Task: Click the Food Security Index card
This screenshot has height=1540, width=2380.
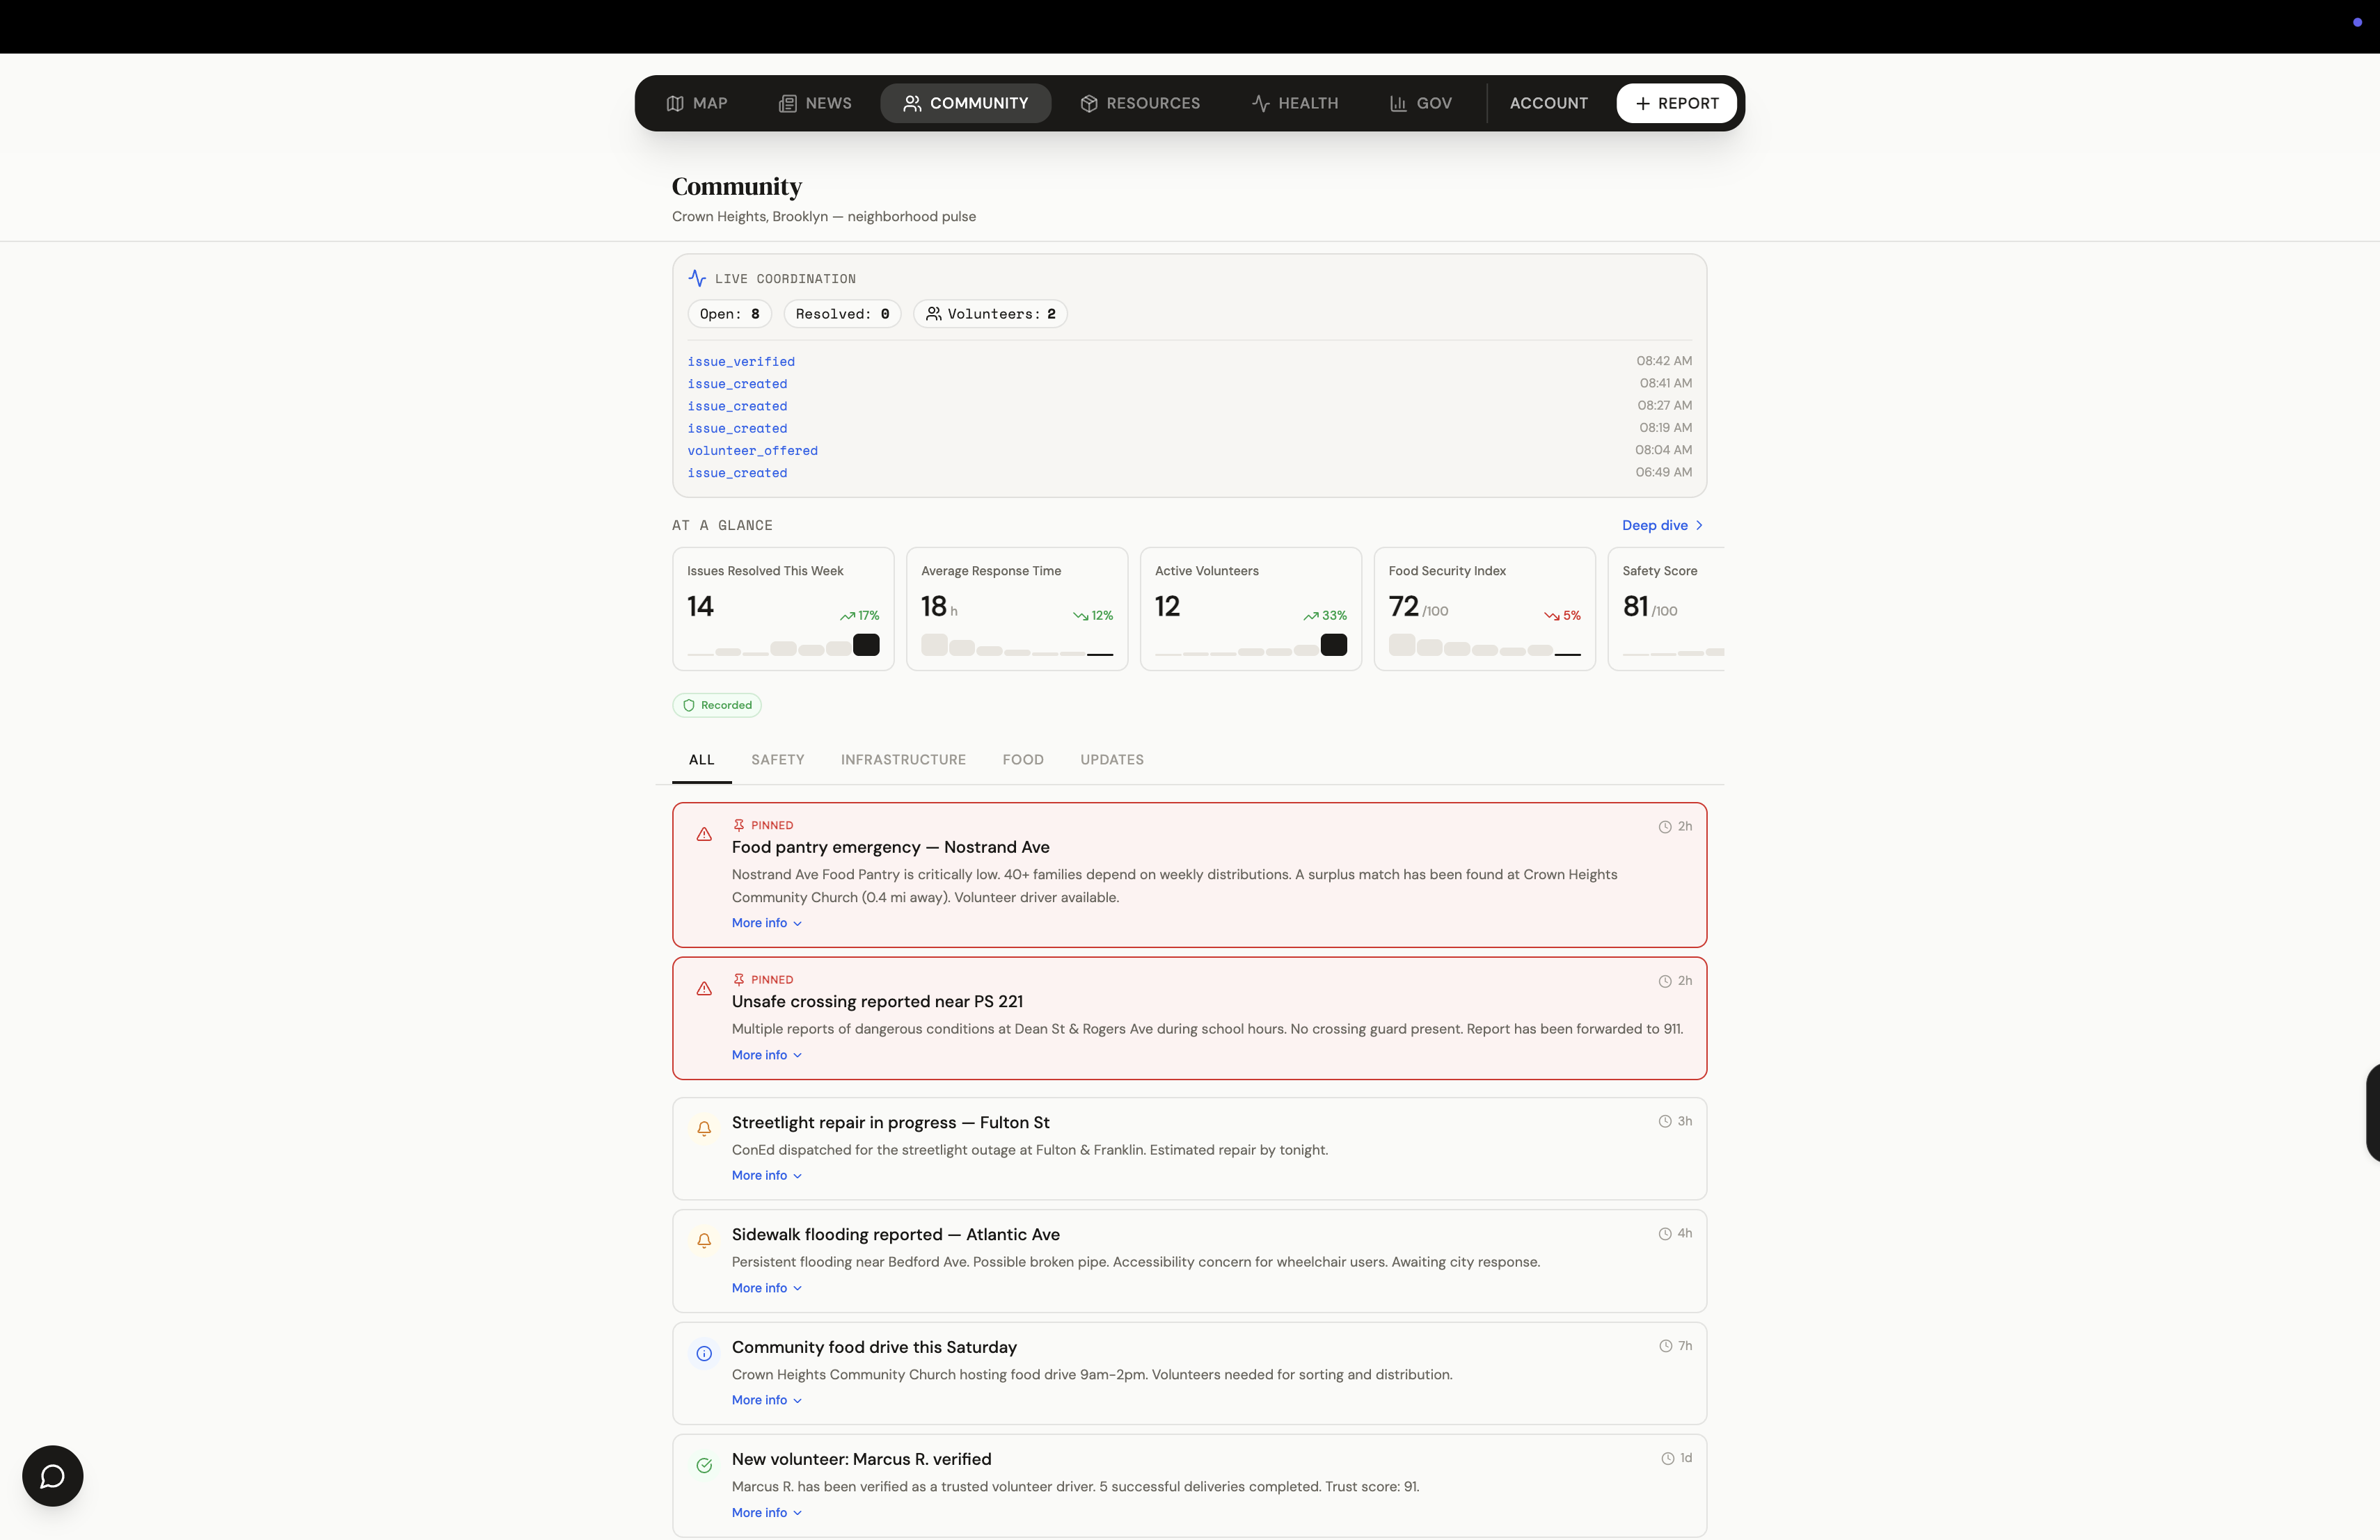Action: coord(1484,608)
